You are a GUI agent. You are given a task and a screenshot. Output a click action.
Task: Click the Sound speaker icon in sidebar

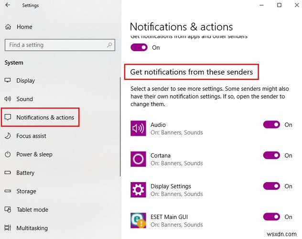pyautogui.click(x=8, y=99)
